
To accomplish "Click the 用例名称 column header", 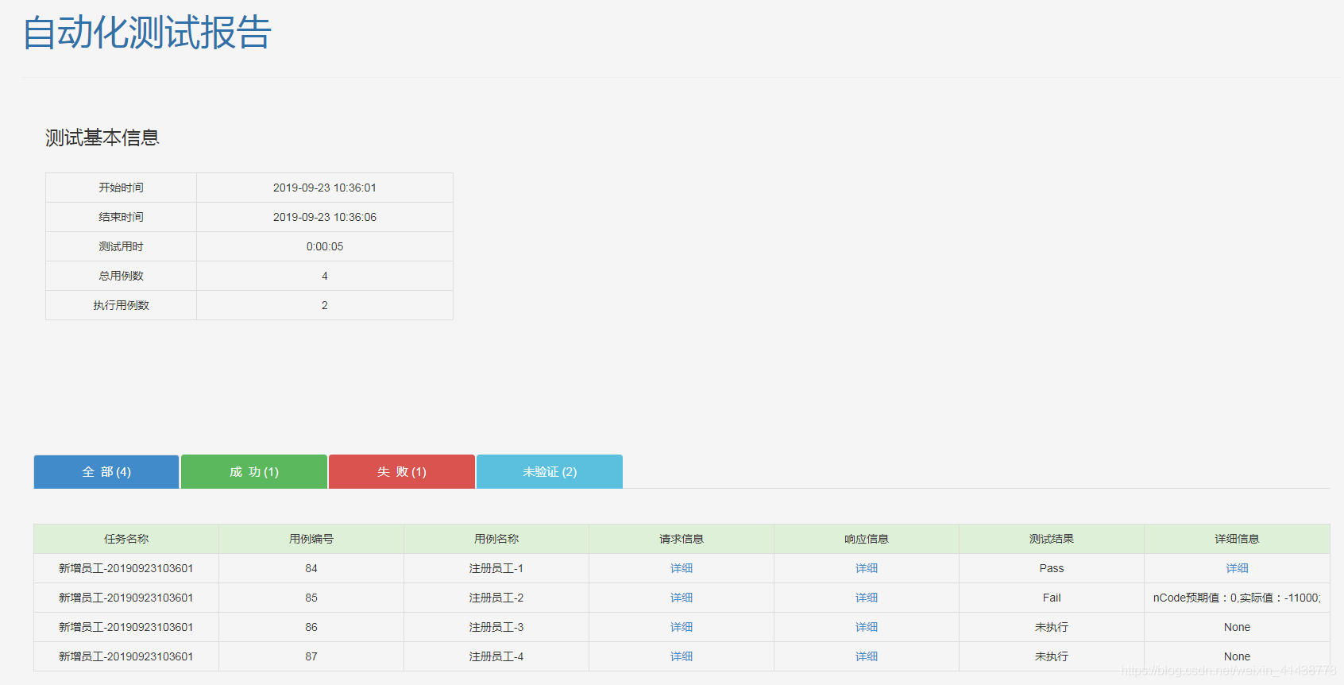I will tap(496, 539).
